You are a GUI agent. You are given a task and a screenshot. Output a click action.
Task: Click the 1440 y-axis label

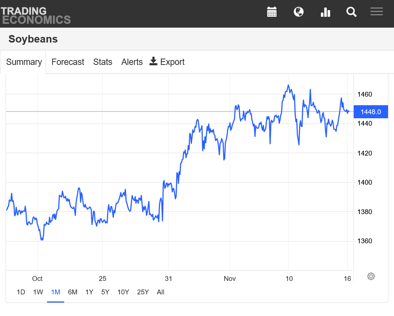pyautogui.click(x=365, y=123)
